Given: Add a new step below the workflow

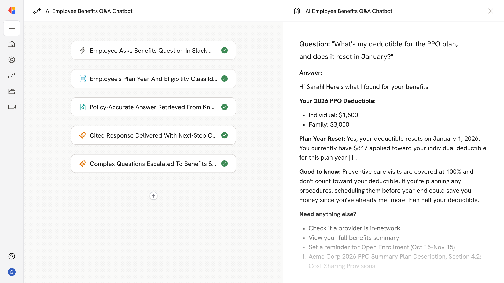Looking at the screenshot, I should tap(154, 196).
